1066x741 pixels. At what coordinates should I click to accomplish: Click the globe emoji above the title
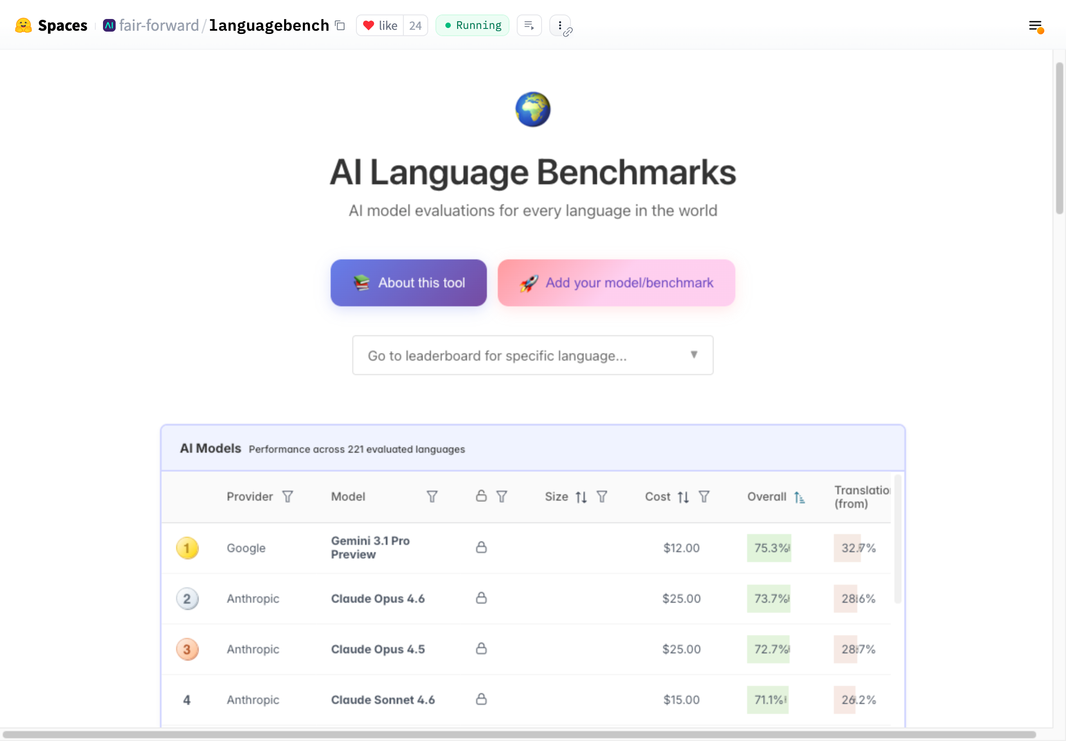(x=533, y=109)
